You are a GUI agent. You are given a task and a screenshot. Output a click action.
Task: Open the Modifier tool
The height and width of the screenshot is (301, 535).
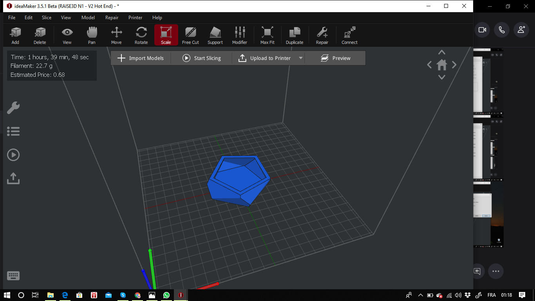click(240, 35)
